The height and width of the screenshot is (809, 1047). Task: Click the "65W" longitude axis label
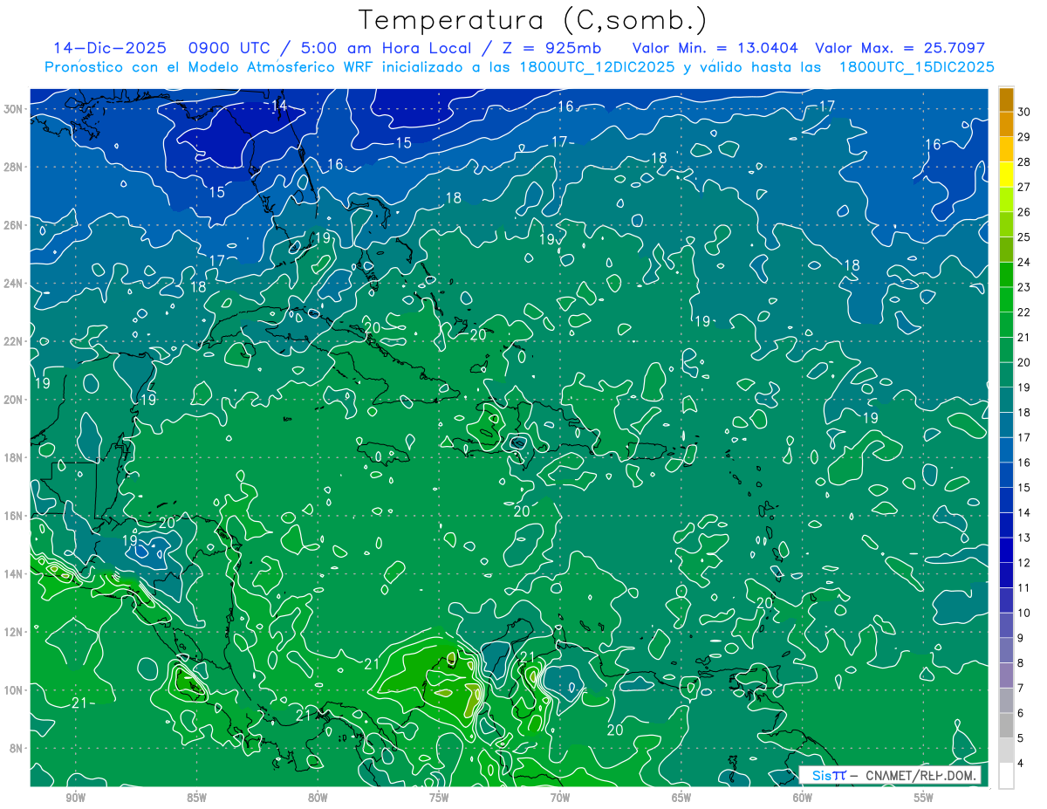pyautogui.click(x=681, y=798)
